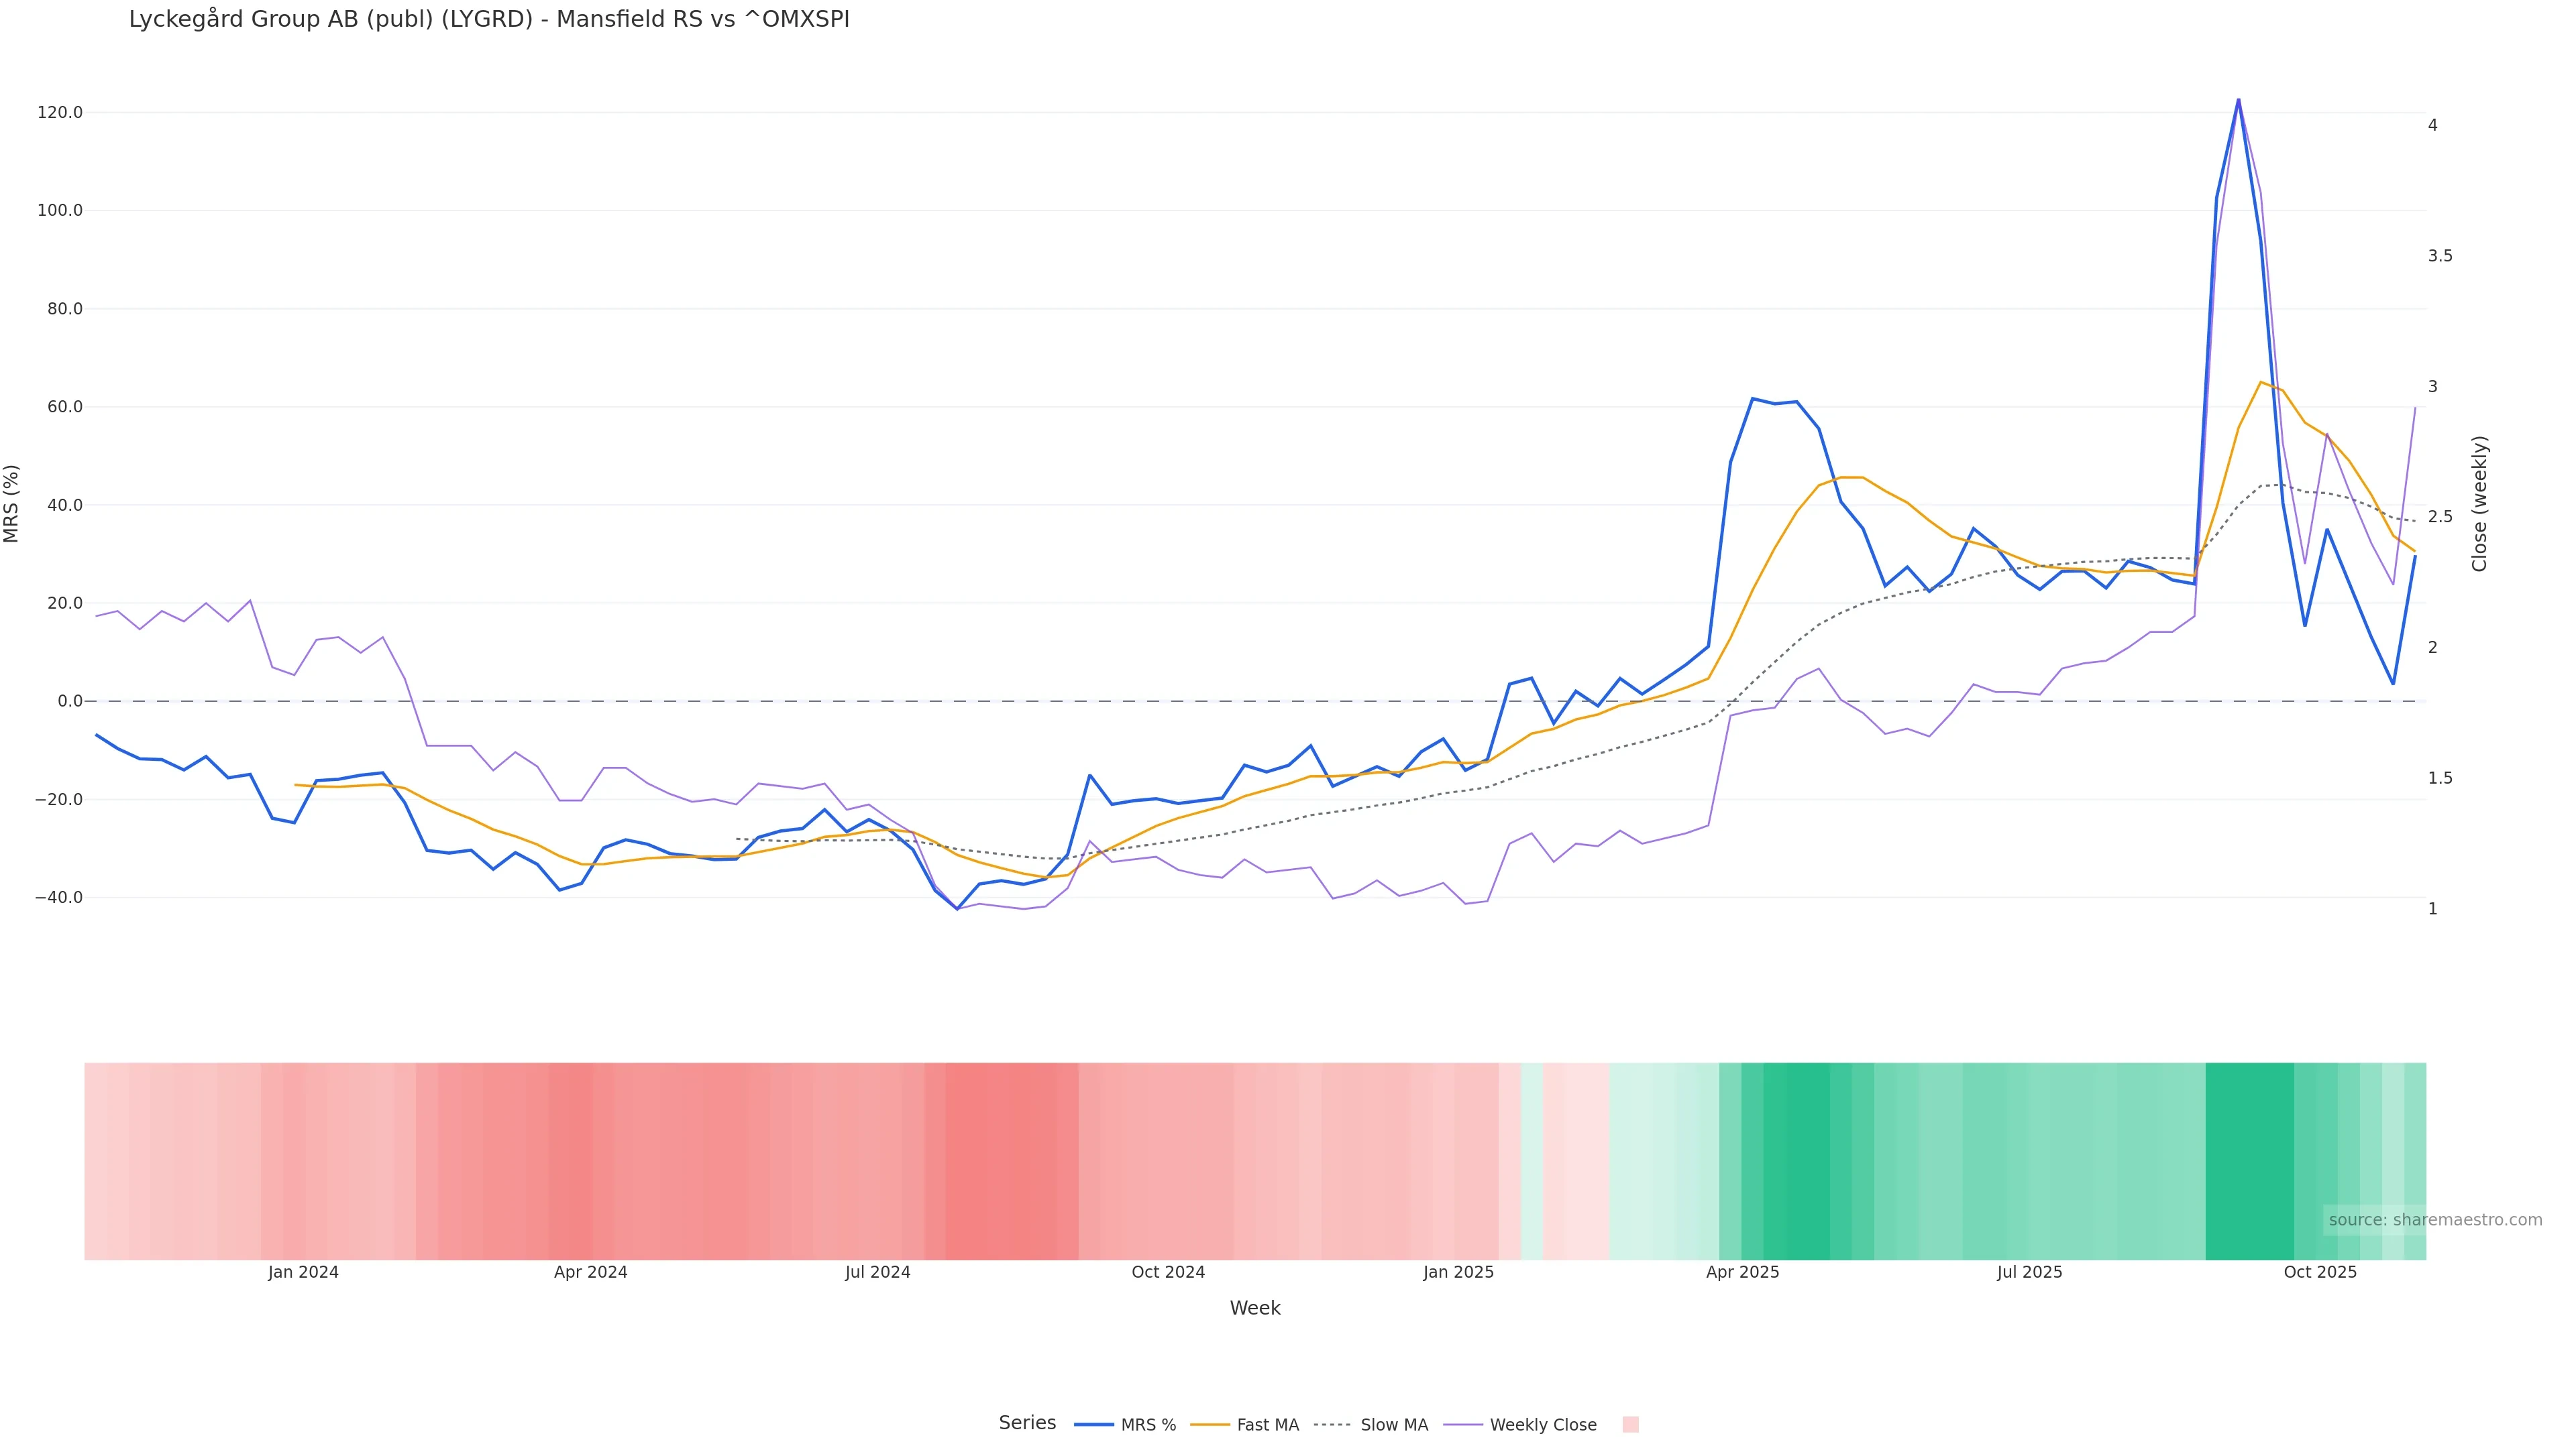Toggle the MRS % legend series
This screenshot has height=1448, width=2576.
coord(1148,1425)
